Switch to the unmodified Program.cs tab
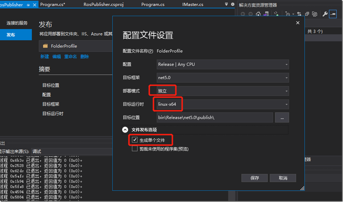The image size is (343, 202). (153, 4)
